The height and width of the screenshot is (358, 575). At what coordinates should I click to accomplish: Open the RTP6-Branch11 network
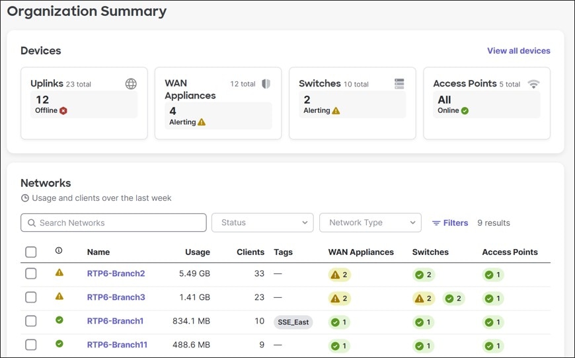pos(117,345)
